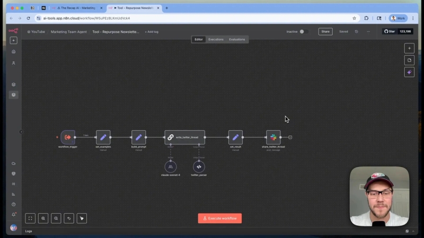Screen dimensions: 424x238
Task: Switch to The Recap AI browser tab
Action: point(77,8)
